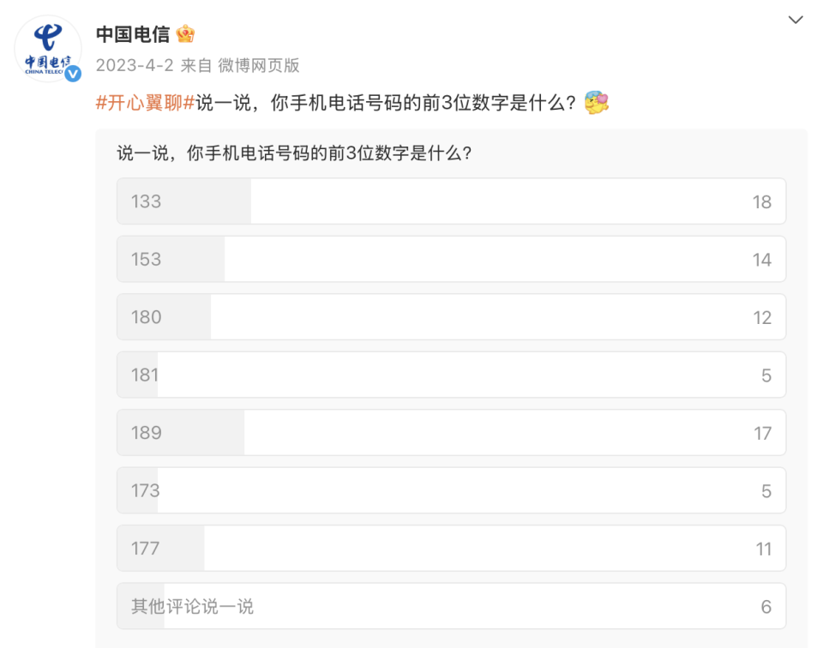Viewport: 823px width, 648px height.
Task: Open the 中国电信 username profile link
Action: (132, 34)
